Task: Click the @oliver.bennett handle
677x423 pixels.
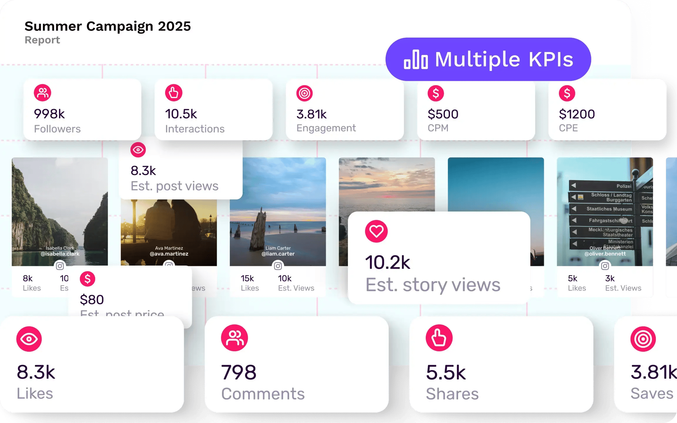Action: 605,254
